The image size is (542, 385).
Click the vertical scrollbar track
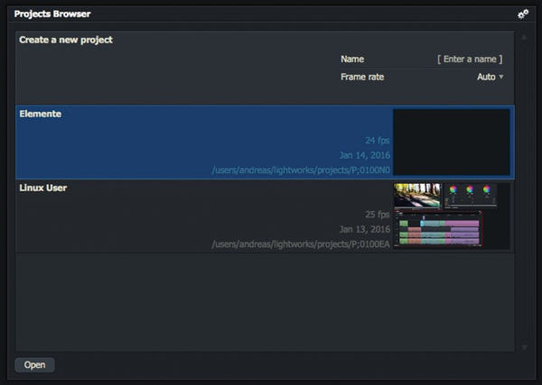click(x=524, y=191)
